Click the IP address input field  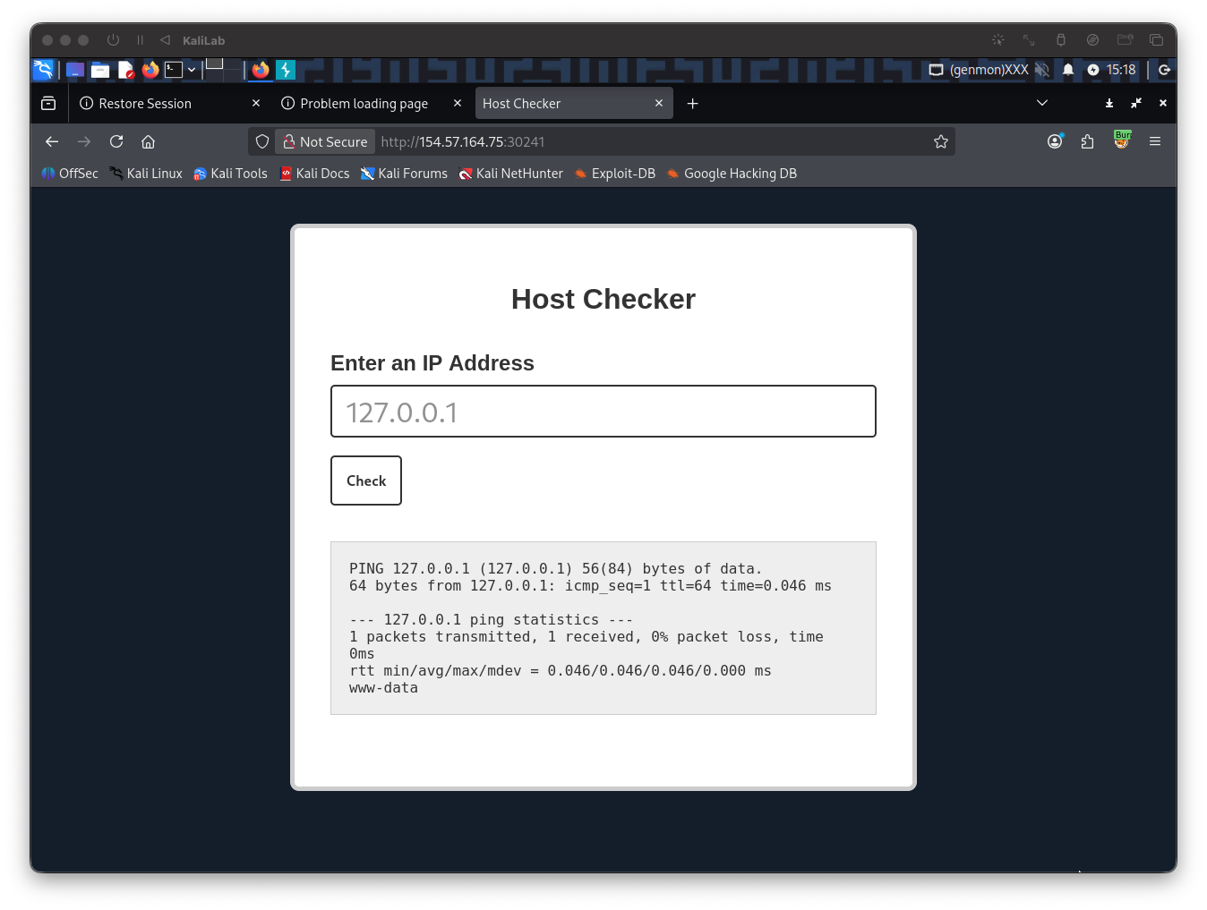(603, 412)
